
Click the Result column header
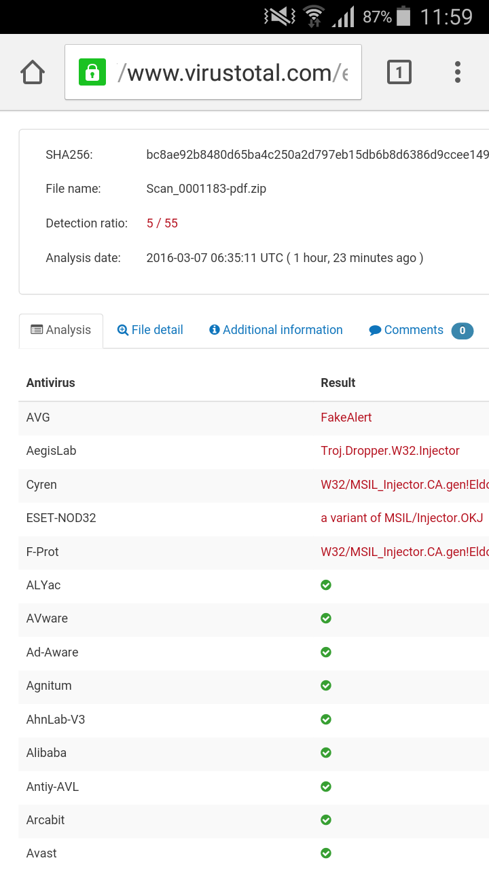coord(338,383)
